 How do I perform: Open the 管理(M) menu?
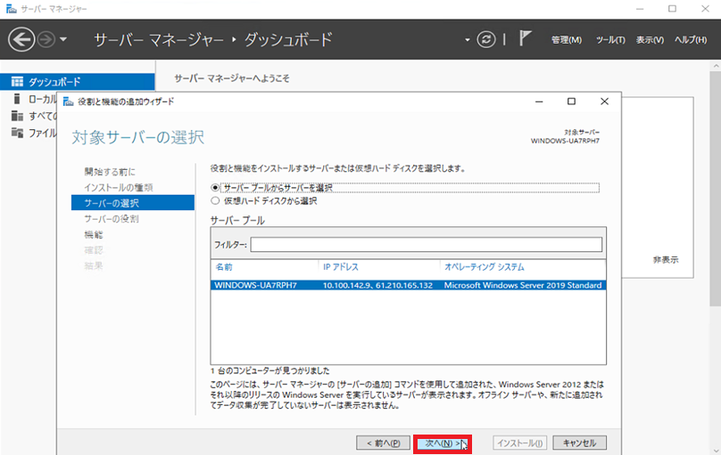click(567, 40)
